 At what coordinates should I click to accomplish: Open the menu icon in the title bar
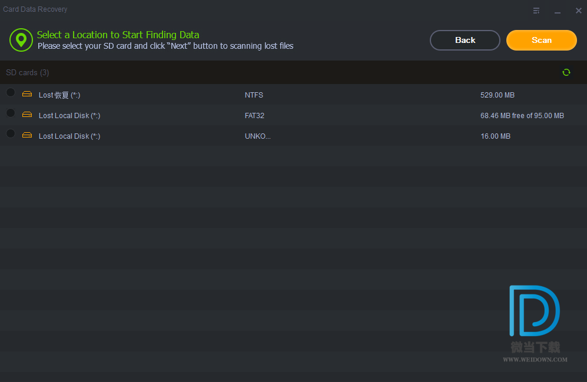click(536, 11)
